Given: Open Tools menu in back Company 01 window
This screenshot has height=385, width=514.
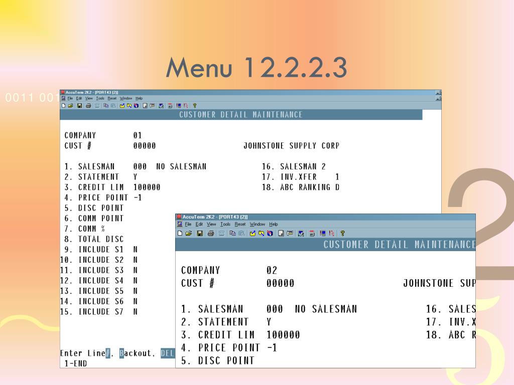Looking at the screenshot, I should coord(100,98).
